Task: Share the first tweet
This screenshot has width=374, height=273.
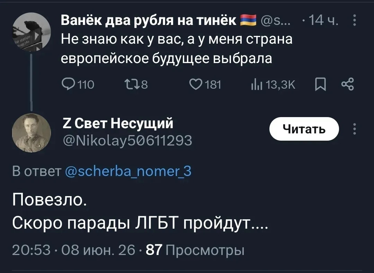Action: pos(348,85)
